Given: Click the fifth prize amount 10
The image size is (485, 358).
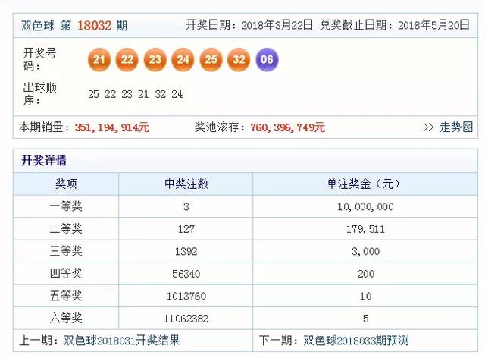Looking at the screenshot, I should click(x=365, y=296).
